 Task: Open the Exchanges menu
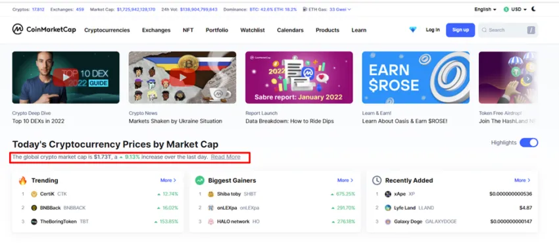coord(156,30)
